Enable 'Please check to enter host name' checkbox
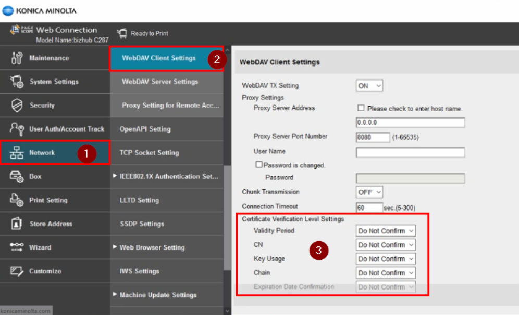The width and height of the screenshot is (519, 315). (x=361, y=109)
